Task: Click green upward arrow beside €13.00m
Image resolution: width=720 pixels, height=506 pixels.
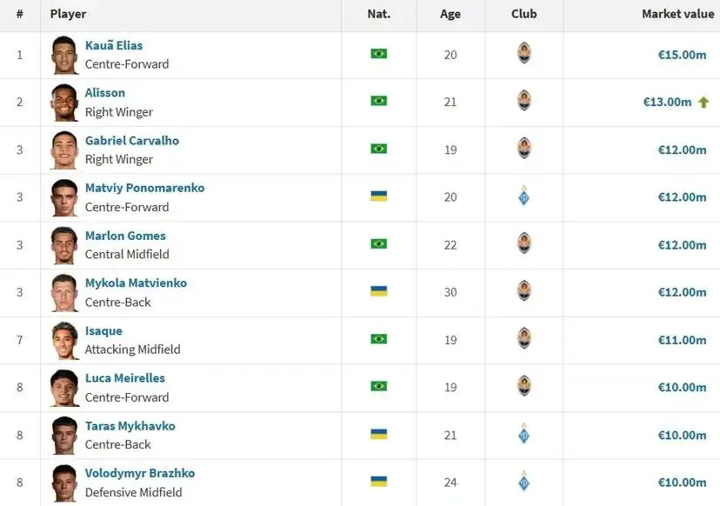Action: 703,102
